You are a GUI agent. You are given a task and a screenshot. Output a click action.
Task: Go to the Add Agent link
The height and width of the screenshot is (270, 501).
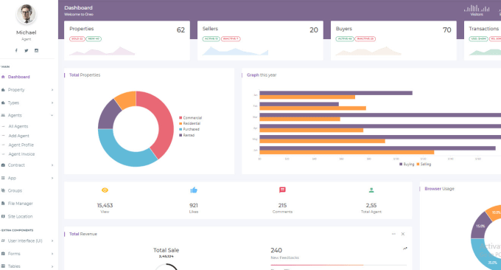coord(19,136)
